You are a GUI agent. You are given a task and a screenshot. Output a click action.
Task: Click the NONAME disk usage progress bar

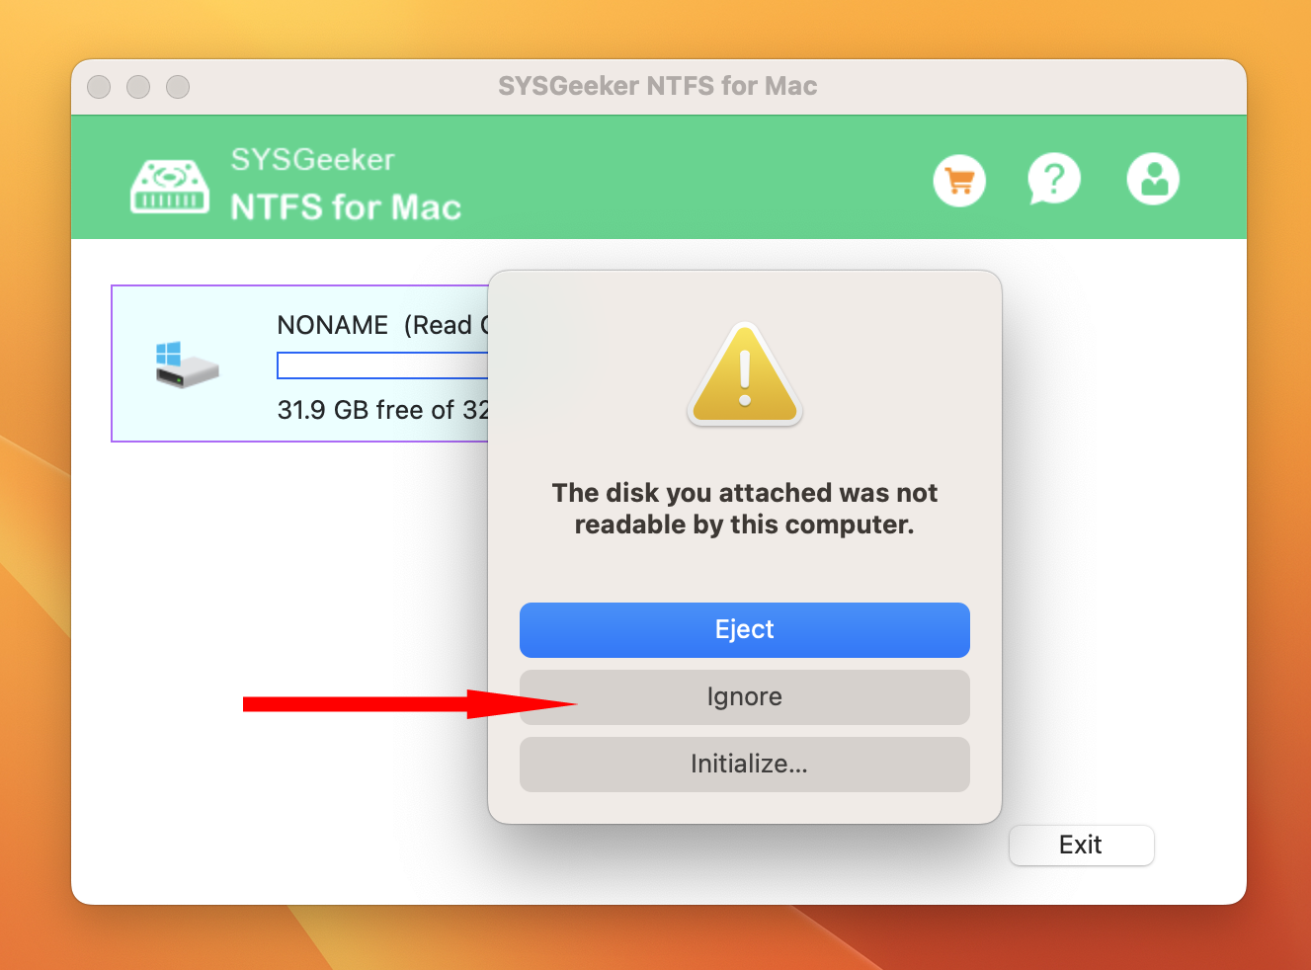[x=383, y=365]
